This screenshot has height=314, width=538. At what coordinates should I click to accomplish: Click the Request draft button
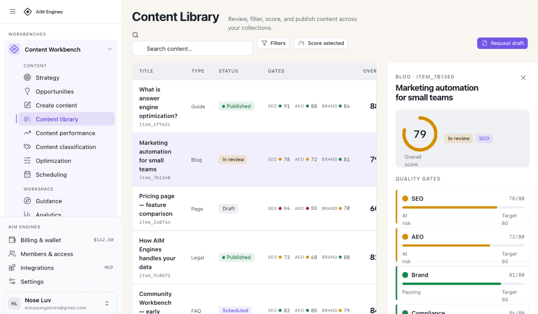click(x=502, y=43)
